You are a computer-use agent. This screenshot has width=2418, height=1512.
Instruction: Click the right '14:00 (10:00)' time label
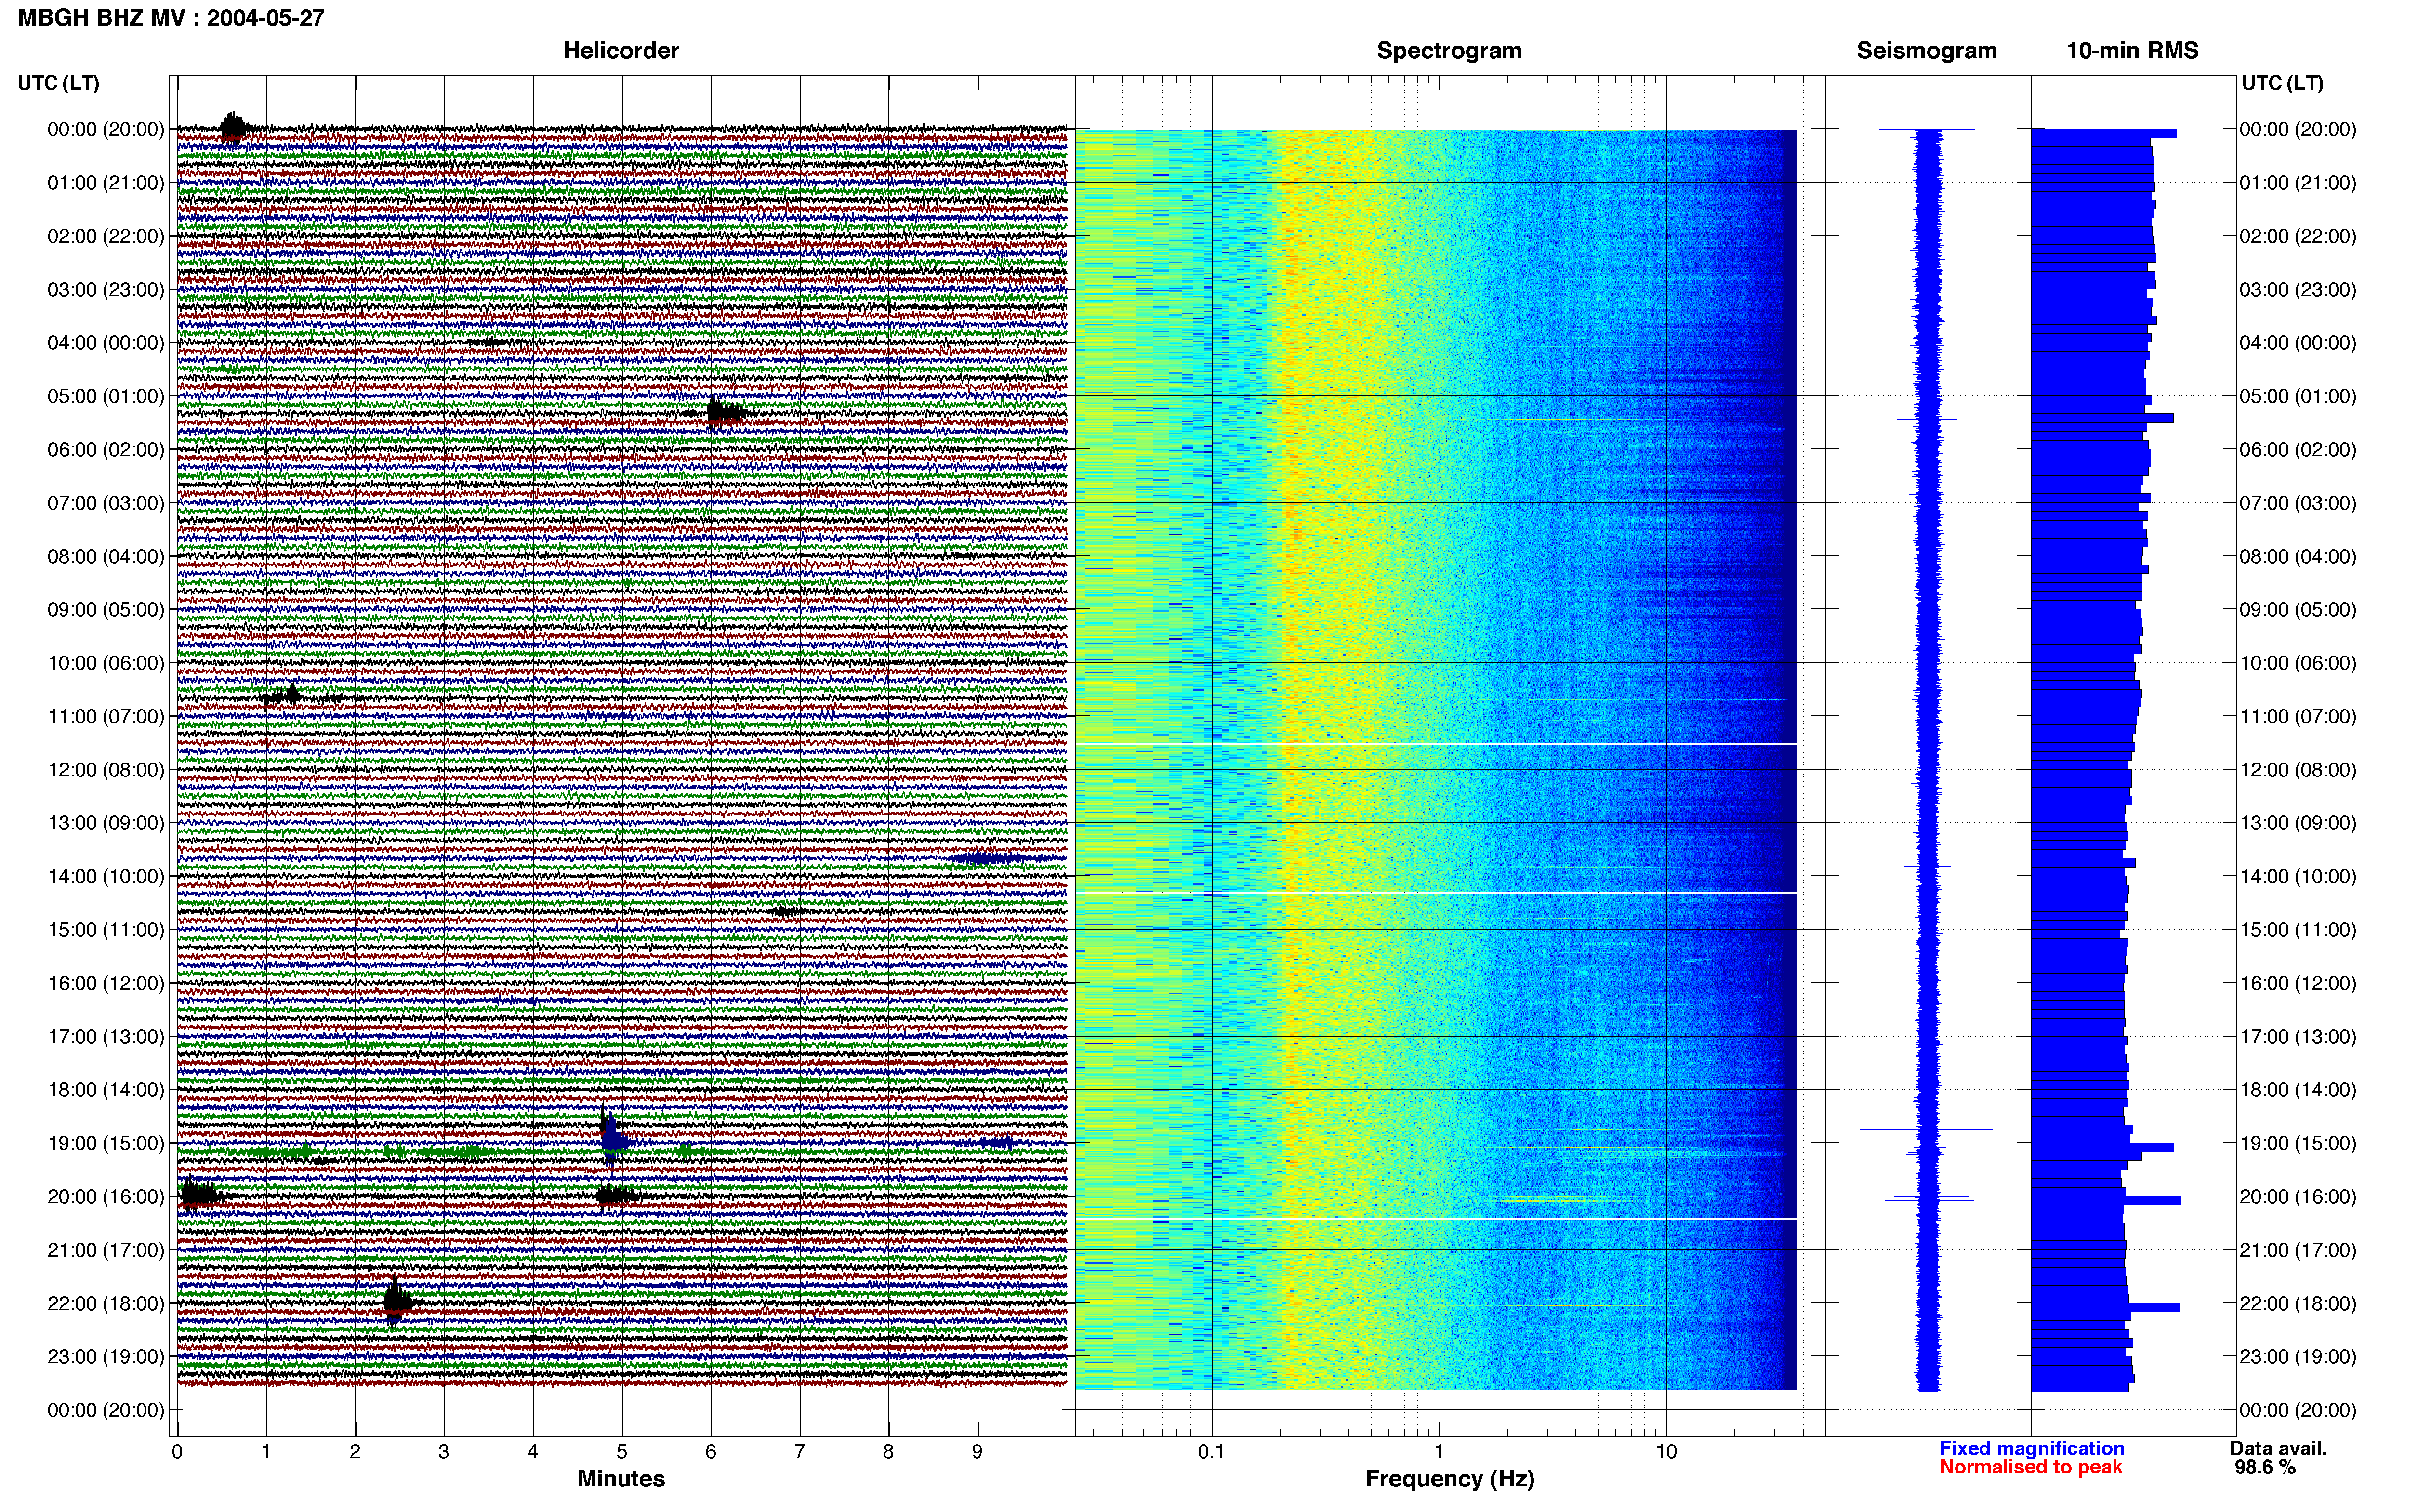tap(2297, 876)
